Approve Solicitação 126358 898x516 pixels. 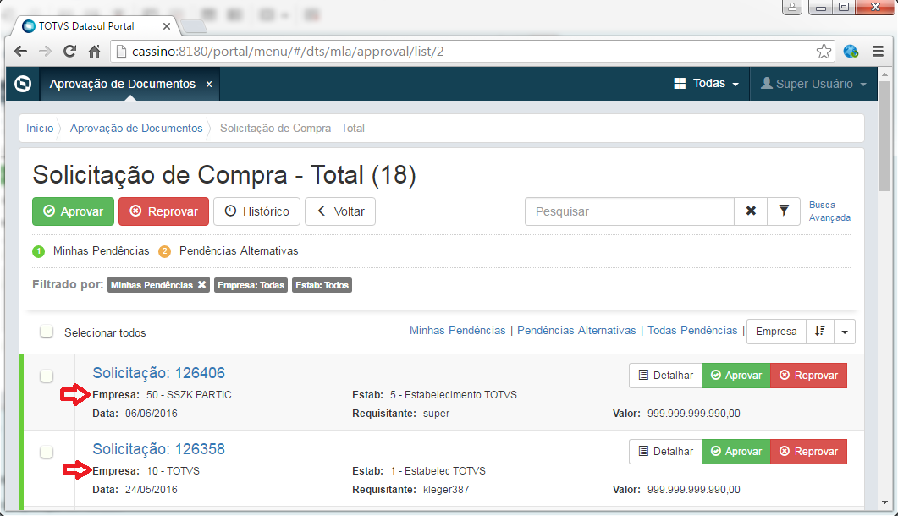(x=736, y=451)
